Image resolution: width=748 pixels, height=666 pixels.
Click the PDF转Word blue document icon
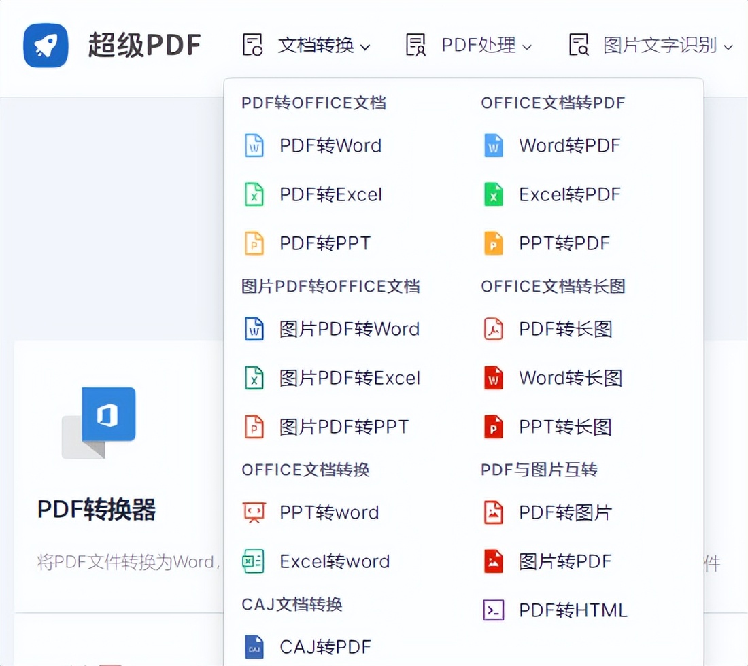pyautogui.click(x=254, y=145)
